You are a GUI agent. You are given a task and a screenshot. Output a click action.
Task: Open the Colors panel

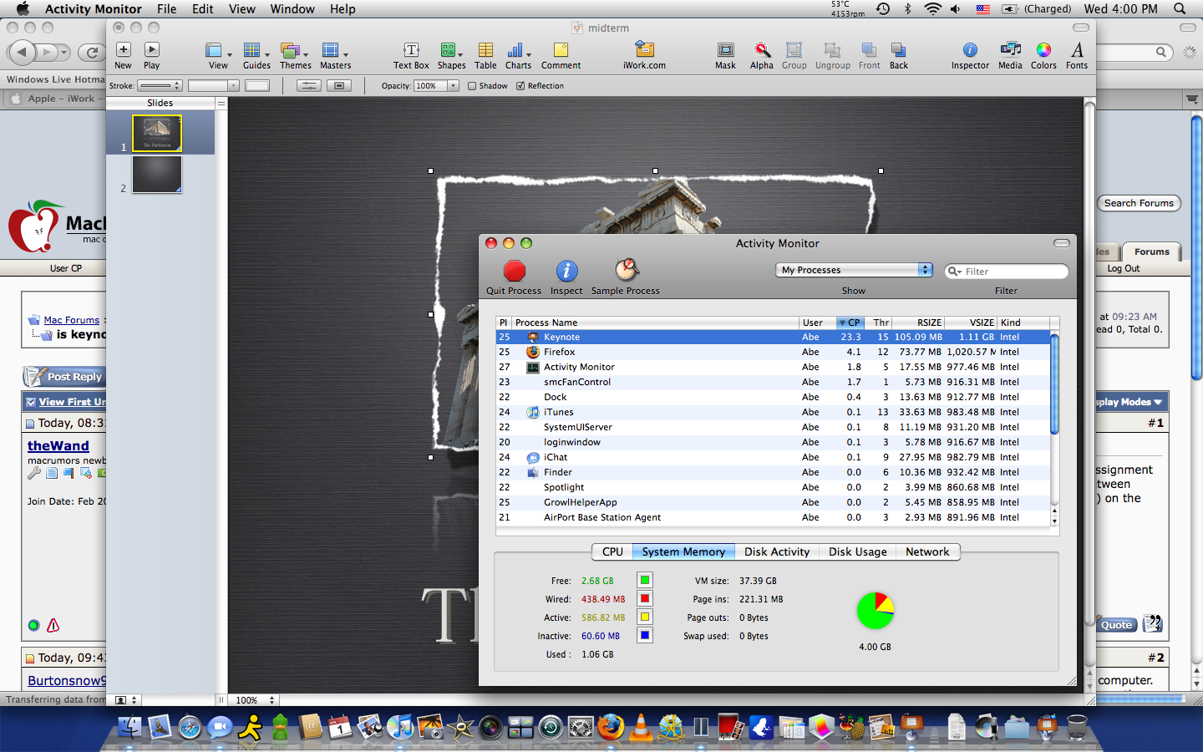click(x=1043, y=50)
